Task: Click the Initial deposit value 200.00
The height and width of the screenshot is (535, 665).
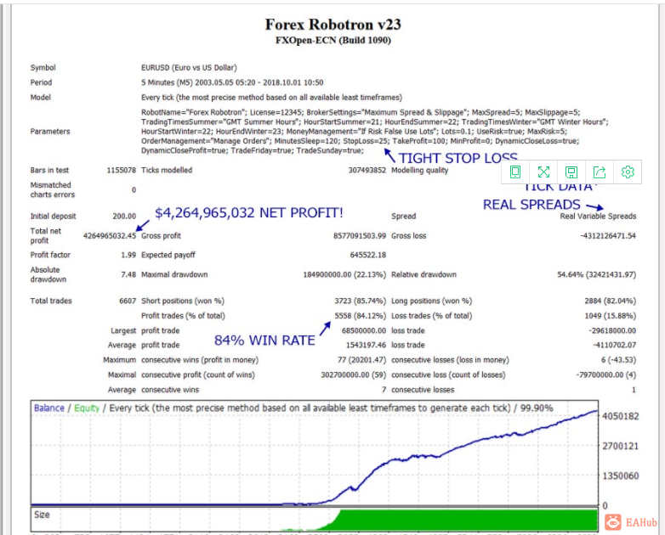Action: (x=124, y=216)
